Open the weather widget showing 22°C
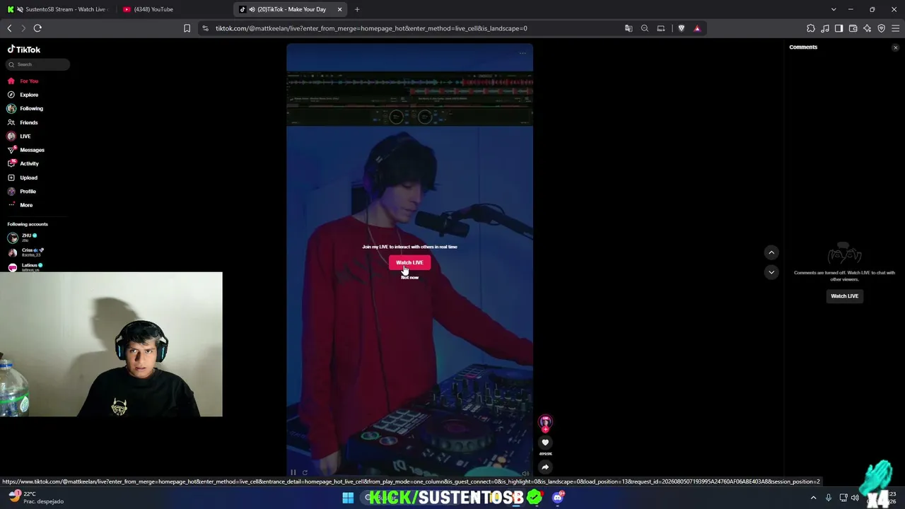 click(35, 498)
